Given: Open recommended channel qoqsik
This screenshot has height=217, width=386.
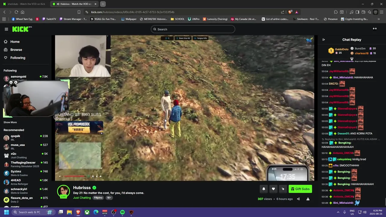Looking at the screenshot, I should click(26, 138).
